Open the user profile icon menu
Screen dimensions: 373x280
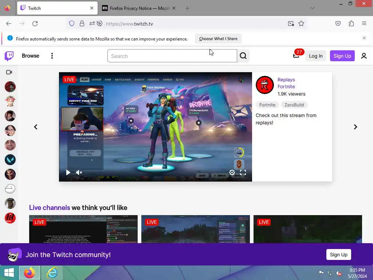pyautogui.click(x=364, y=56)
